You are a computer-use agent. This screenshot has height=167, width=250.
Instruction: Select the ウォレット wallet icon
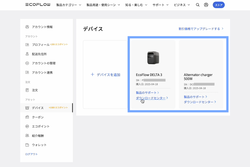[27, 145]
